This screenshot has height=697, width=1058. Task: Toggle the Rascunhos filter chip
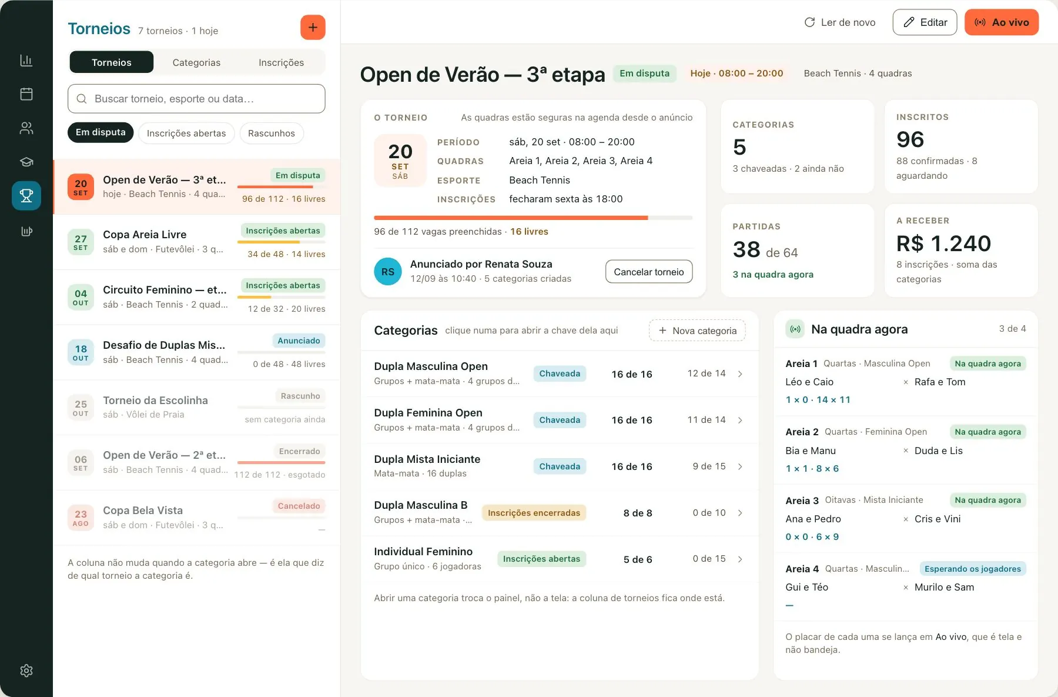coord(272,133)
